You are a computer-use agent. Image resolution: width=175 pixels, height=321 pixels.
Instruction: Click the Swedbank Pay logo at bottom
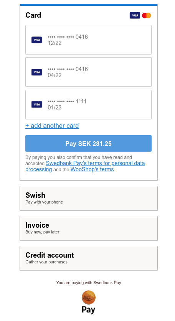pos(88,302)
